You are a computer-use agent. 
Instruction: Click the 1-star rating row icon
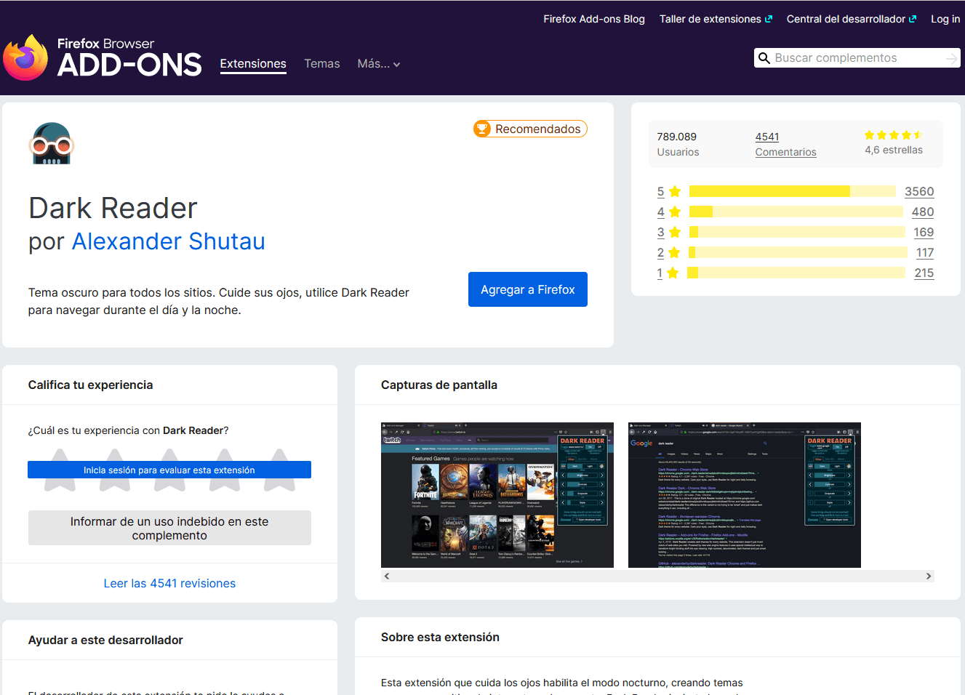click(x=673, y=273)
